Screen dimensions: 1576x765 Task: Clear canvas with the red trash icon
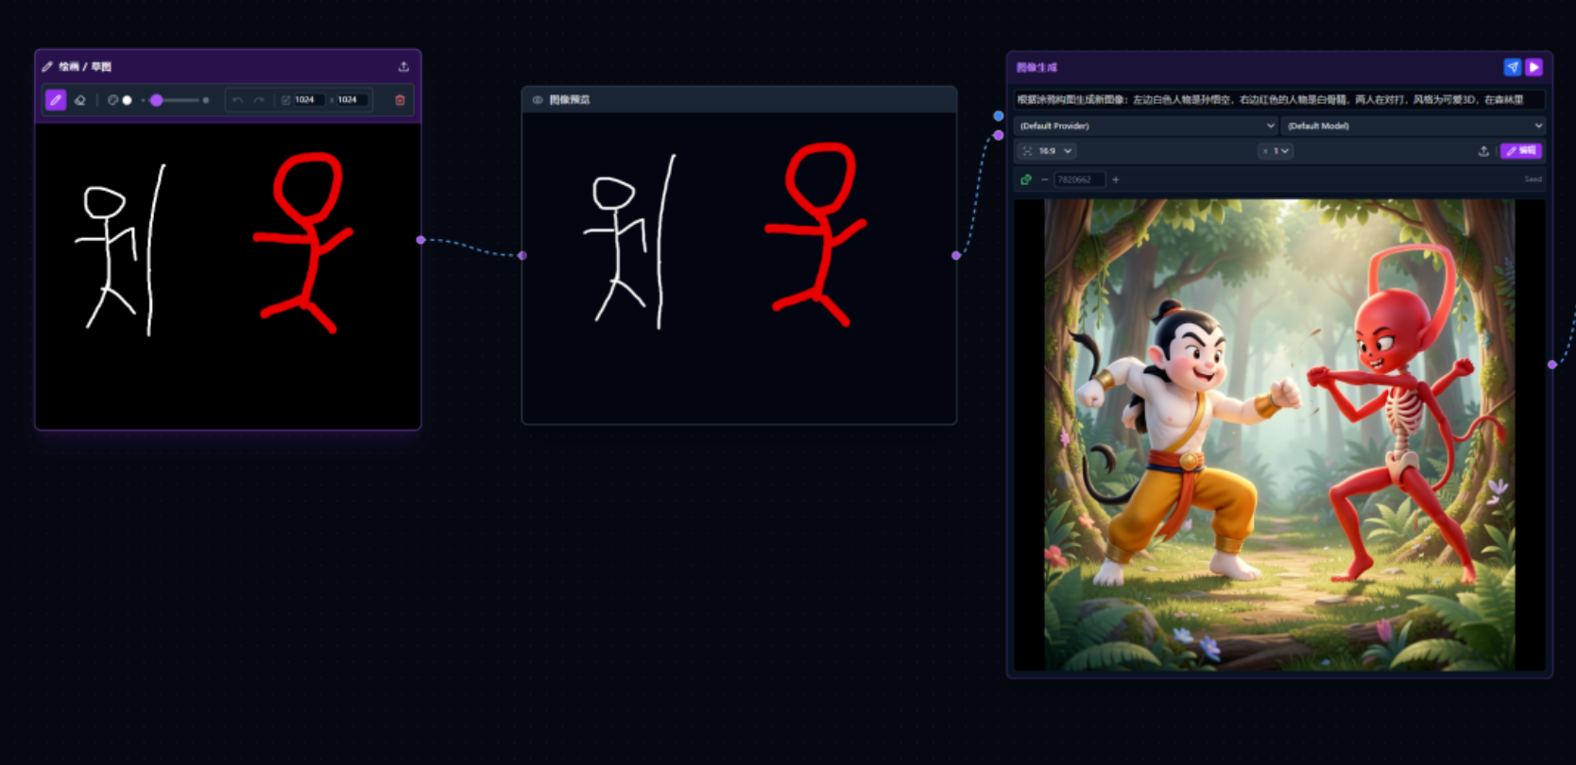(400, 100)
